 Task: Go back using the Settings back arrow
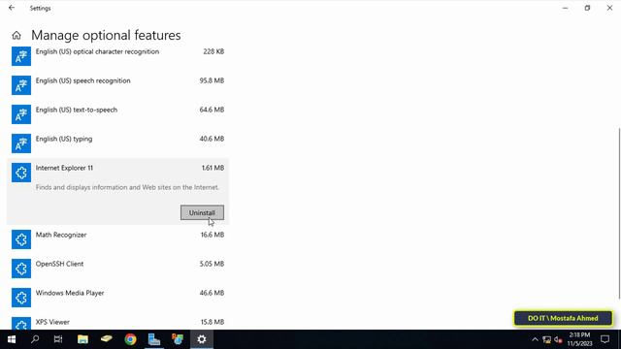12,8
